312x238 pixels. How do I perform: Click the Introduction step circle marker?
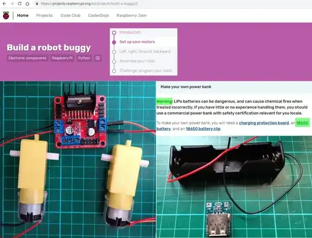coord(114,32)
